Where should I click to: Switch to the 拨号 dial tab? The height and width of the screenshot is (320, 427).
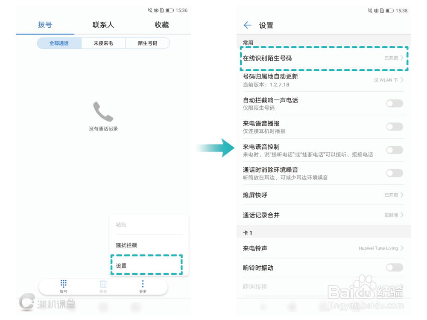coord(45,25)
